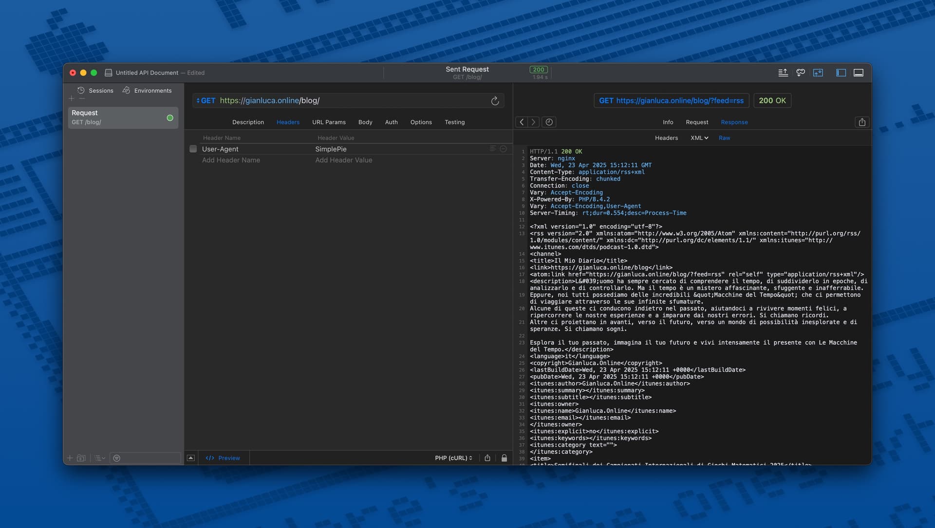Click the Add Header Value field
Viewport: 935px width, 528px height.
[x=343, y=160]
